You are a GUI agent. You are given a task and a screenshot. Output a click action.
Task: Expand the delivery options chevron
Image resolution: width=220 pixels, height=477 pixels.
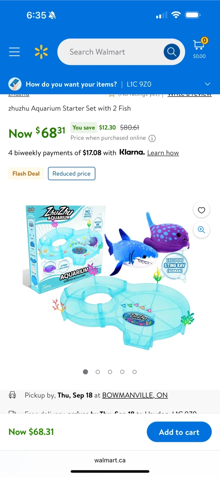[208, 84]
